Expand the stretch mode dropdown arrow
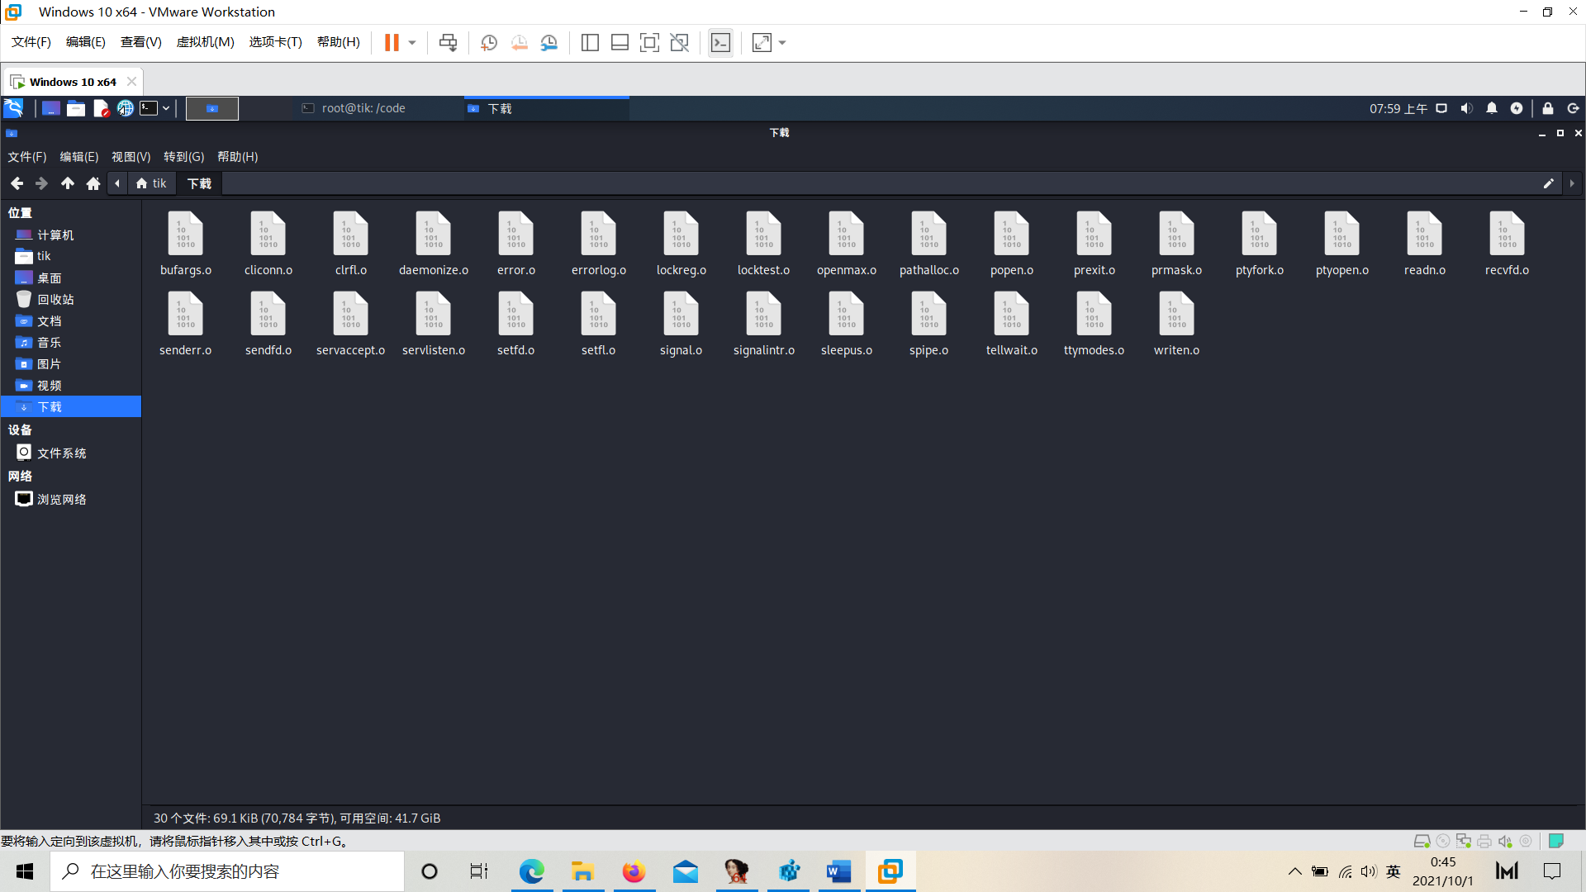1586x892 pixels. pos(782,43)
